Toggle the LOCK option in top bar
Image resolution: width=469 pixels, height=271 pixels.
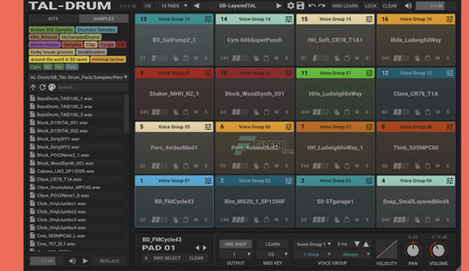coord(371,6)
